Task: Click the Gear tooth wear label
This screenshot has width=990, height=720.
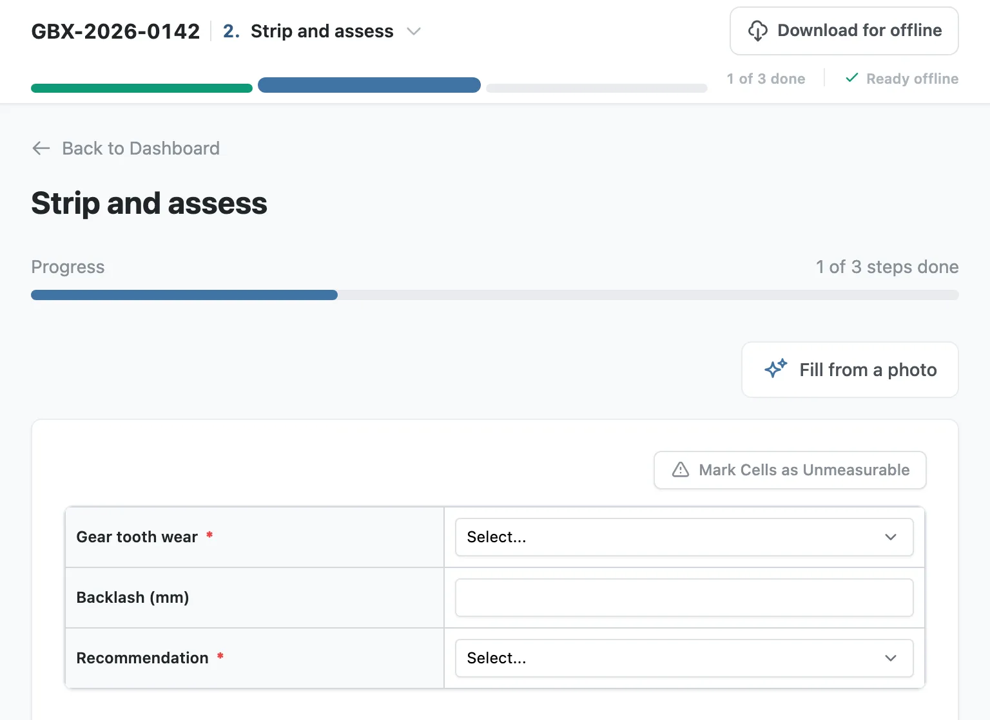Action: pos(137,537)
